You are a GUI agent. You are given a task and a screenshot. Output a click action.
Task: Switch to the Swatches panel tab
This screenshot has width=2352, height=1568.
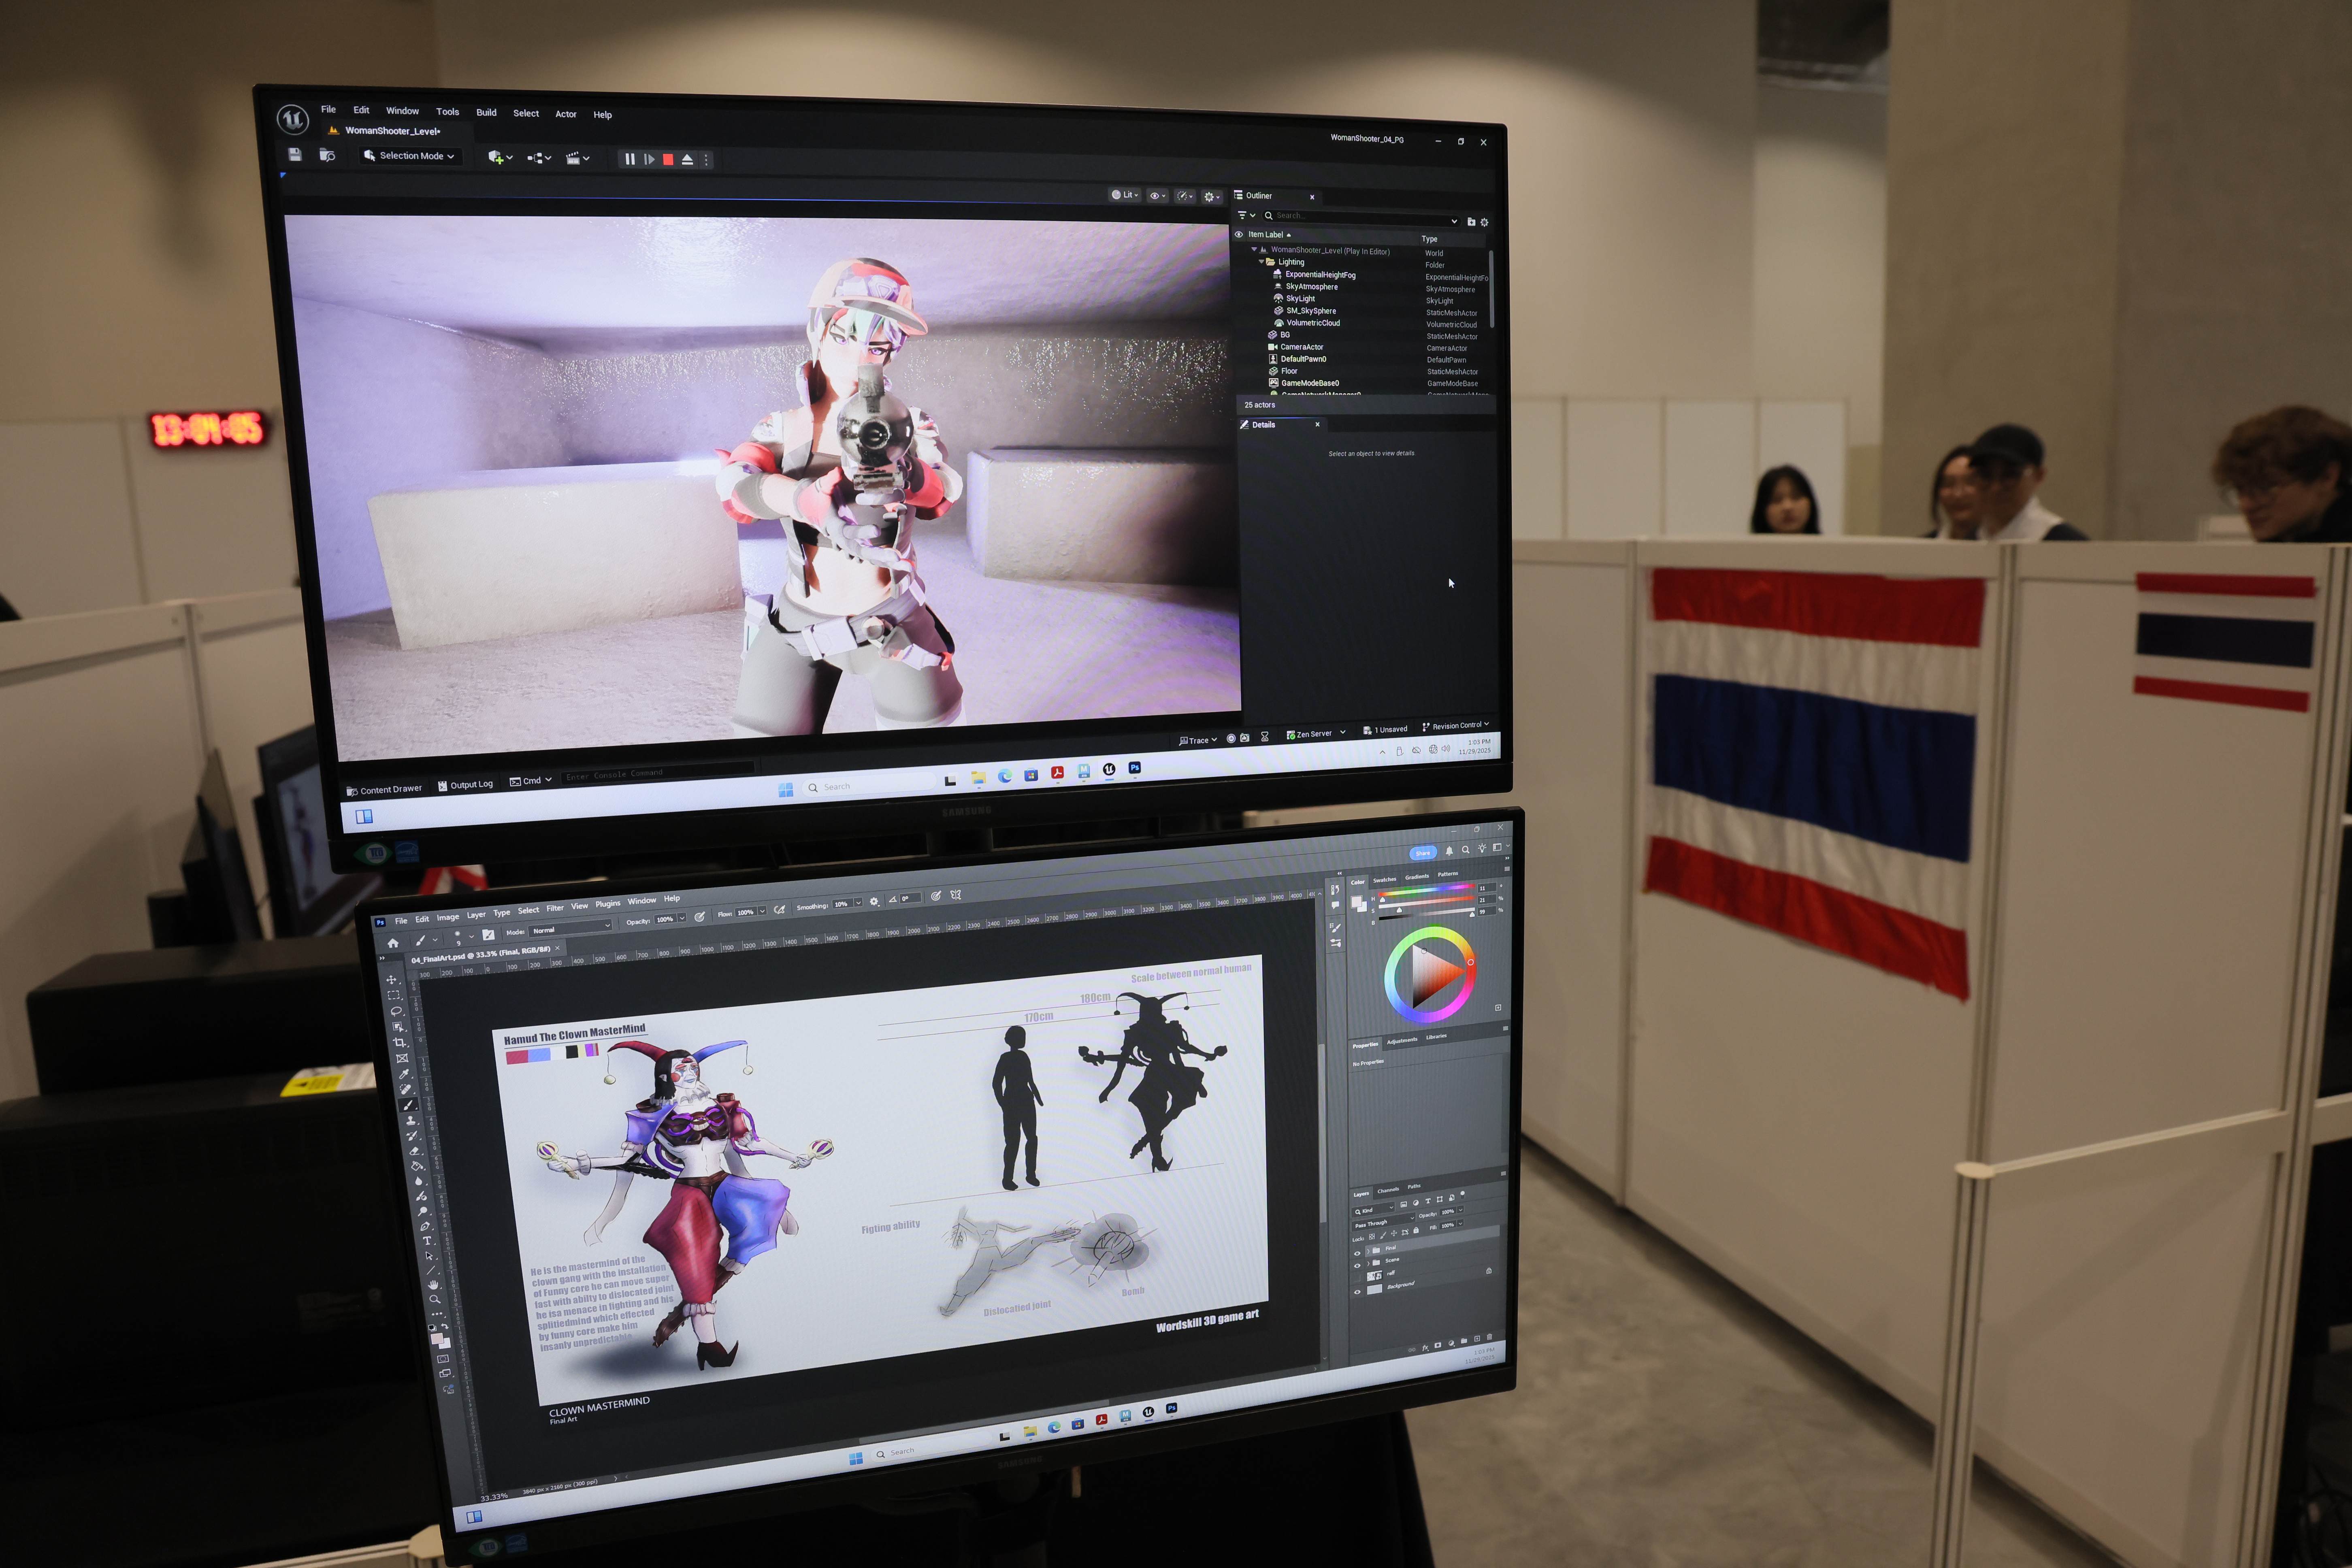pos(1384,880)
